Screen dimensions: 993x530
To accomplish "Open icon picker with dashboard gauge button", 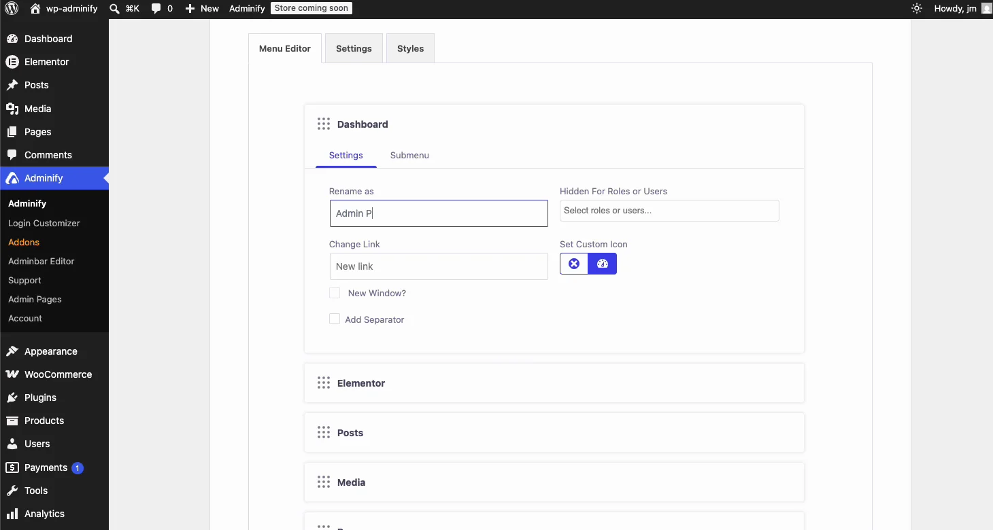I will [603, 264].
